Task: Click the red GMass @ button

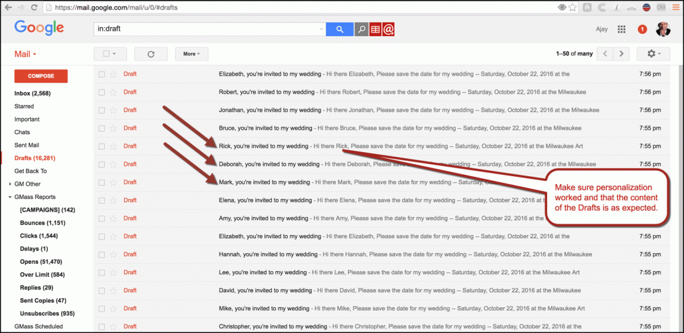Action: [389, 29]
